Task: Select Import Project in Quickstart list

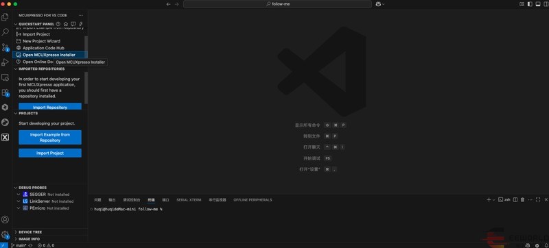Action: 49,34
